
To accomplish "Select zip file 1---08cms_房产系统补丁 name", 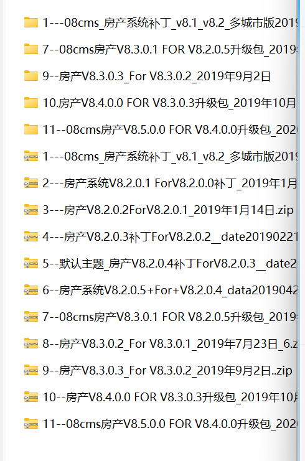I will pos(170,156).
